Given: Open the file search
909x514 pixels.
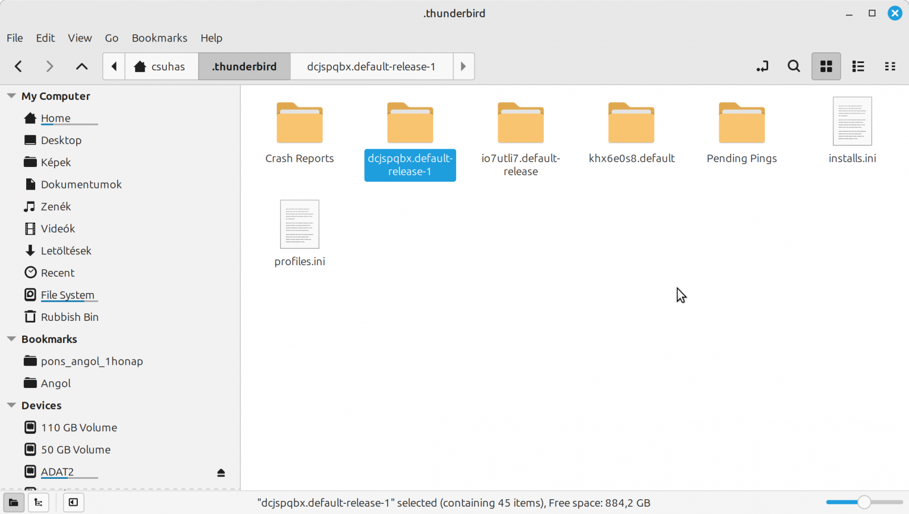Looking at the screenshot, I should pyautogui.click(x=794, y=66).
